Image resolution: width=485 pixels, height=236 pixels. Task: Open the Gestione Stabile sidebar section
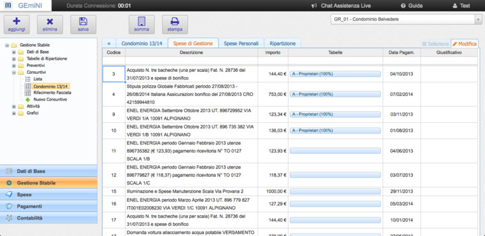point(48,183)
